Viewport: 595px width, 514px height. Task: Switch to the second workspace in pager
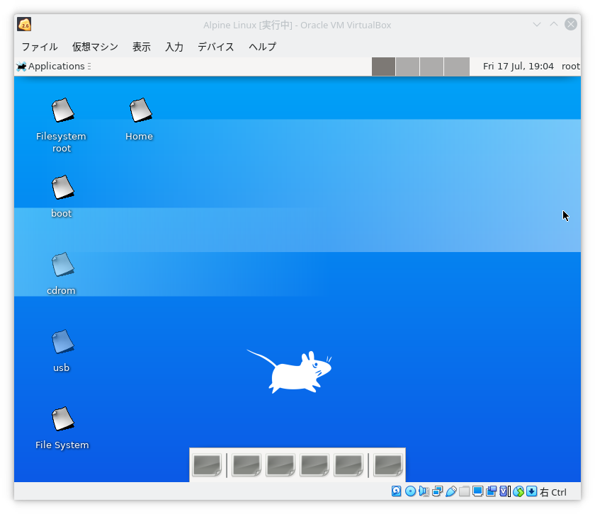[407, 67]
